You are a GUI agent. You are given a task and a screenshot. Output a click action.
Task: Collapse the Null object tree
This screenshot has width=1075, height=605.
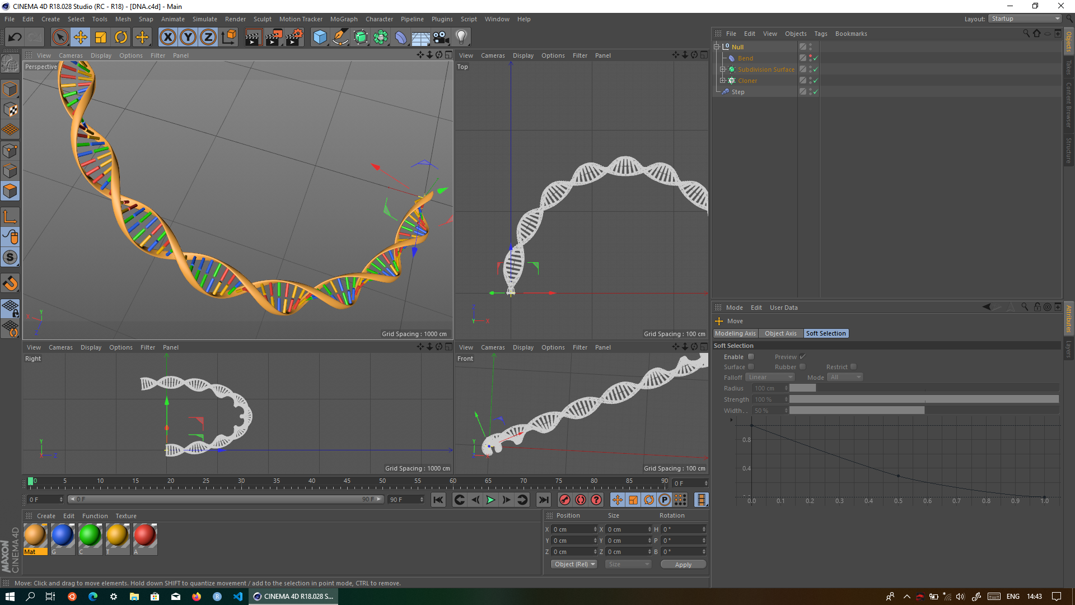[x=716, y=46]
